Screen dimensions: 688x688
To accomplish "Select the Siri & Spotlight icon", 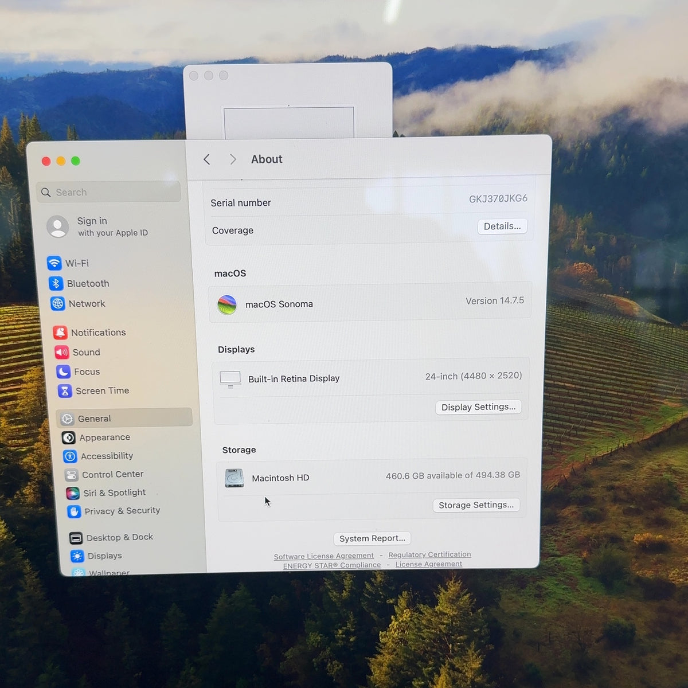I will 73,493.
